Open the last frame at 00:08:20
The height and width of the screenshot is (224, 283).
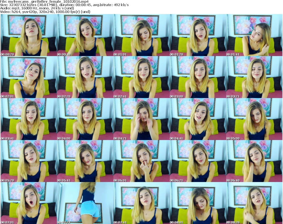tap(254, 203)
